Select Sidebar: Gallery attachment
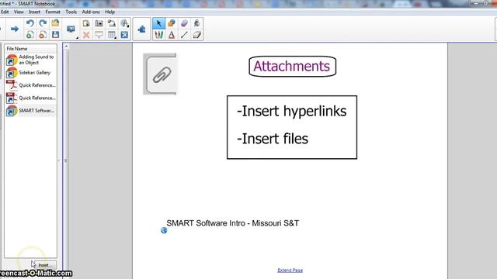 click(31, 73)
